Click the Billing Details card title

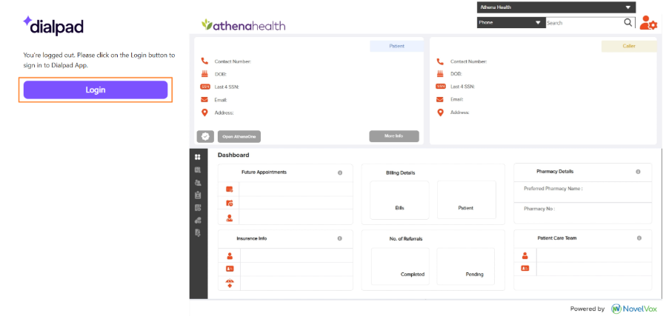(x=401, y=172)
